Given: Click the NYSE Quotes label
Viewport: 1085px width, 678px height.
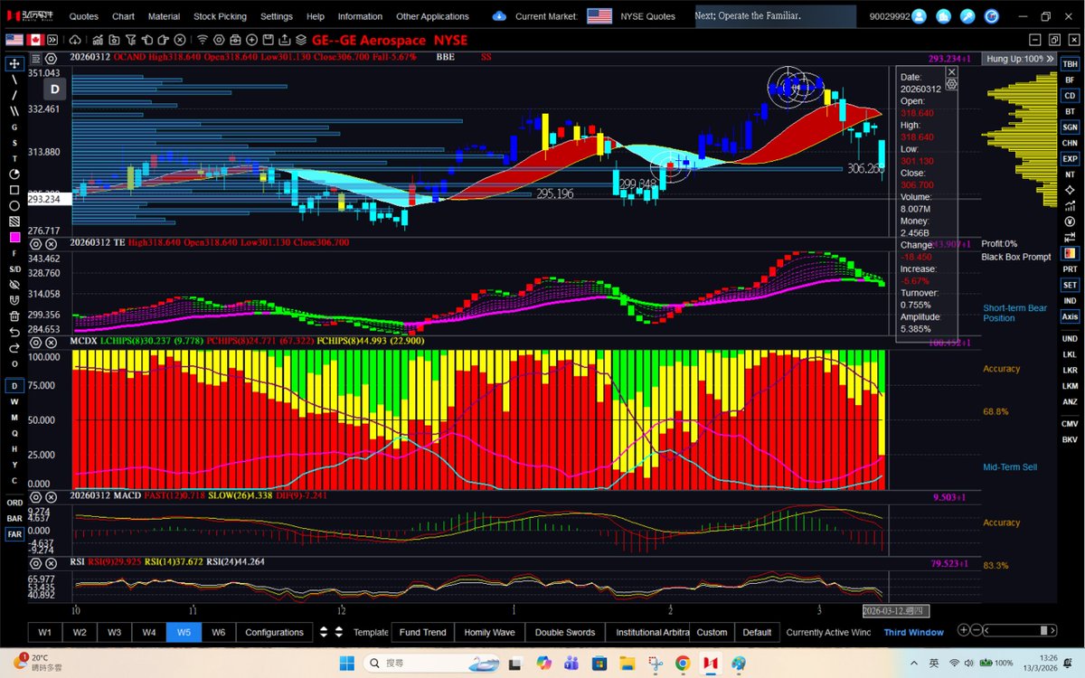Looking at the screenshot, I should pyautogui.click(x=647, y=16).
